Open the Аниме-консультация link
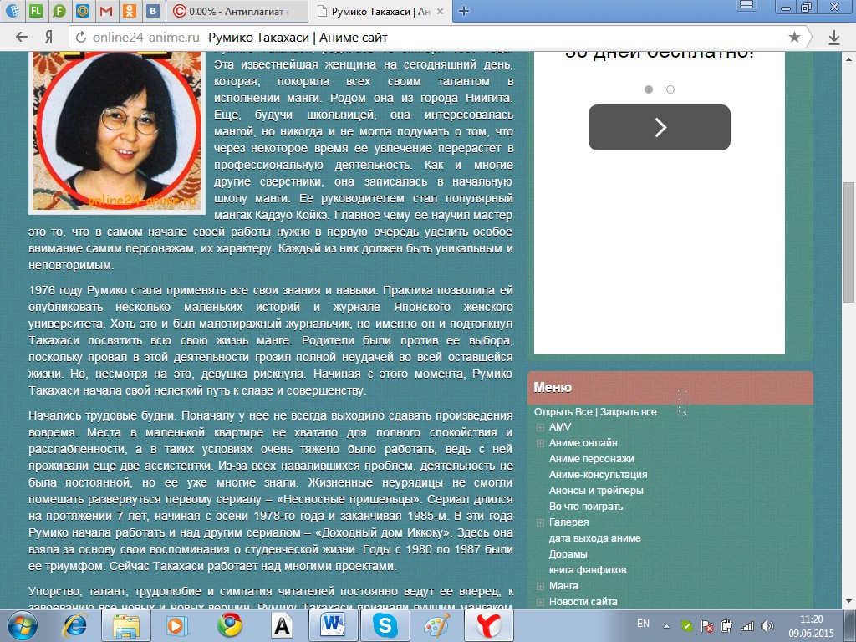 click(x=598, y=475)
